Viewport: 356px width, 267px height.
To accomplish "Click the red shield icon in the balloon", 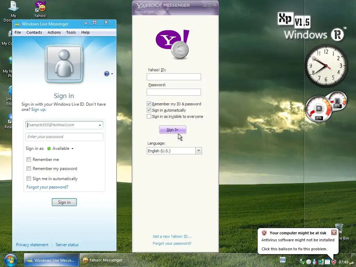I will coord(264,233).
